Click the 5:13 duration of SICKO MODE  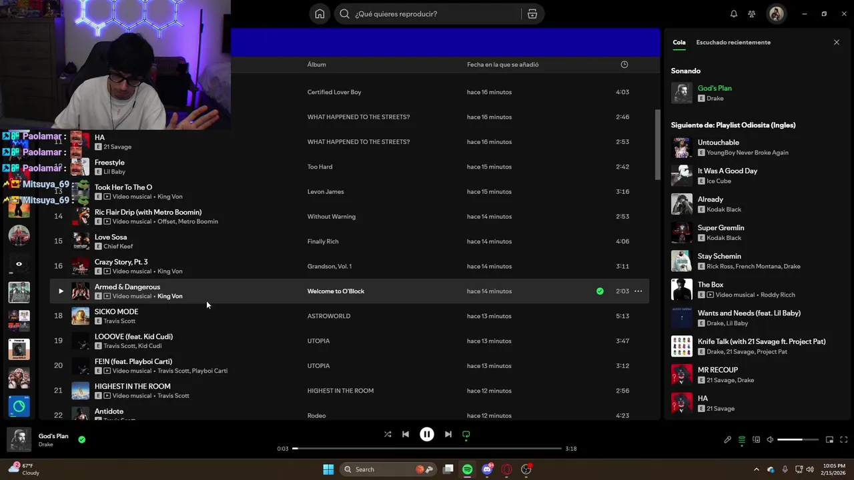tap(622, 316)
